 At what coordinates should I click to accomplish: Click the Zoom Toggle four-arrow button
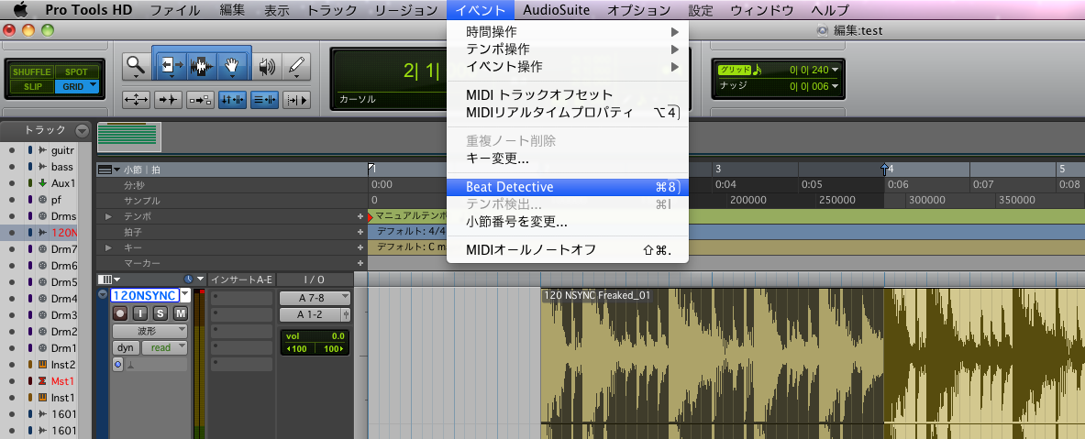(136, 100)
